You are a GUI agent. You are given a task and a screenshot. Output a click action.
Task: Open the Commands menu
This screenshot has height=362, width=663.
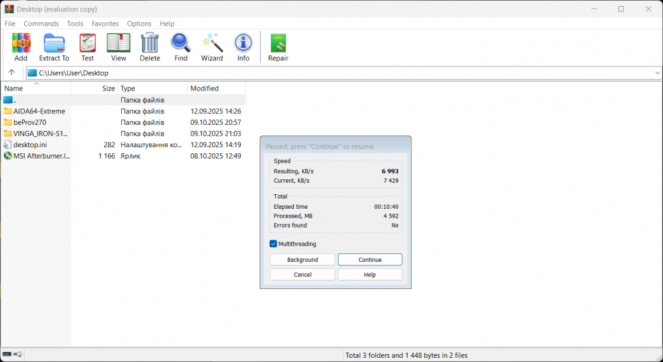41,24
